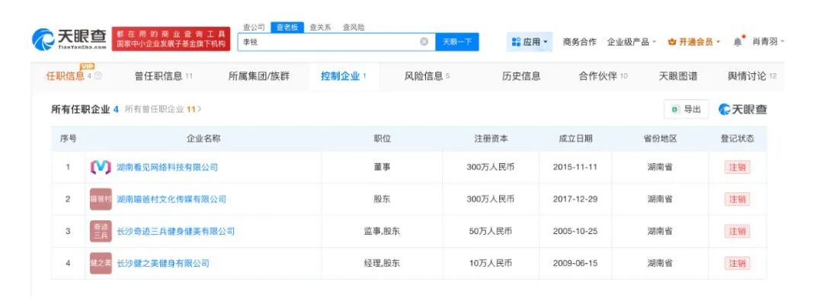Open 湖南喵爸村文化传媒有限公司 link

click(x=171, y=200)
